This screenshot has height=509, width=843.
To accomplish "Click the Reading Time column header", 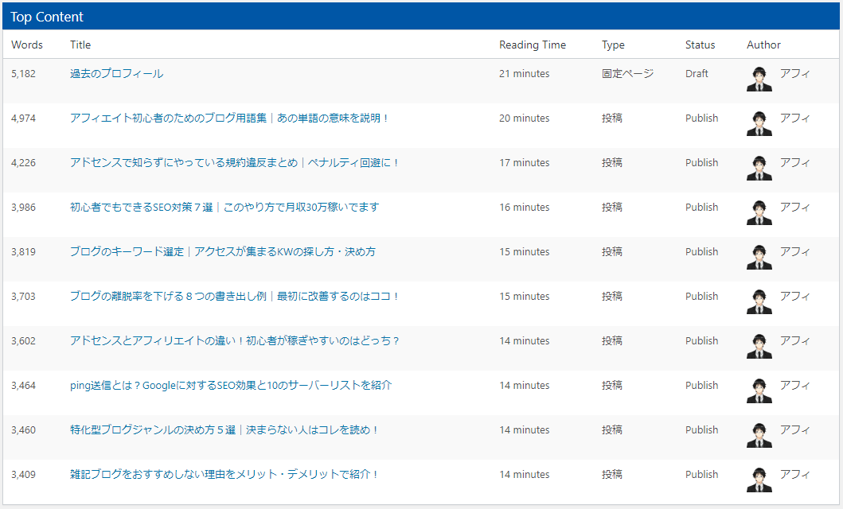I will [x=533, y=45].
